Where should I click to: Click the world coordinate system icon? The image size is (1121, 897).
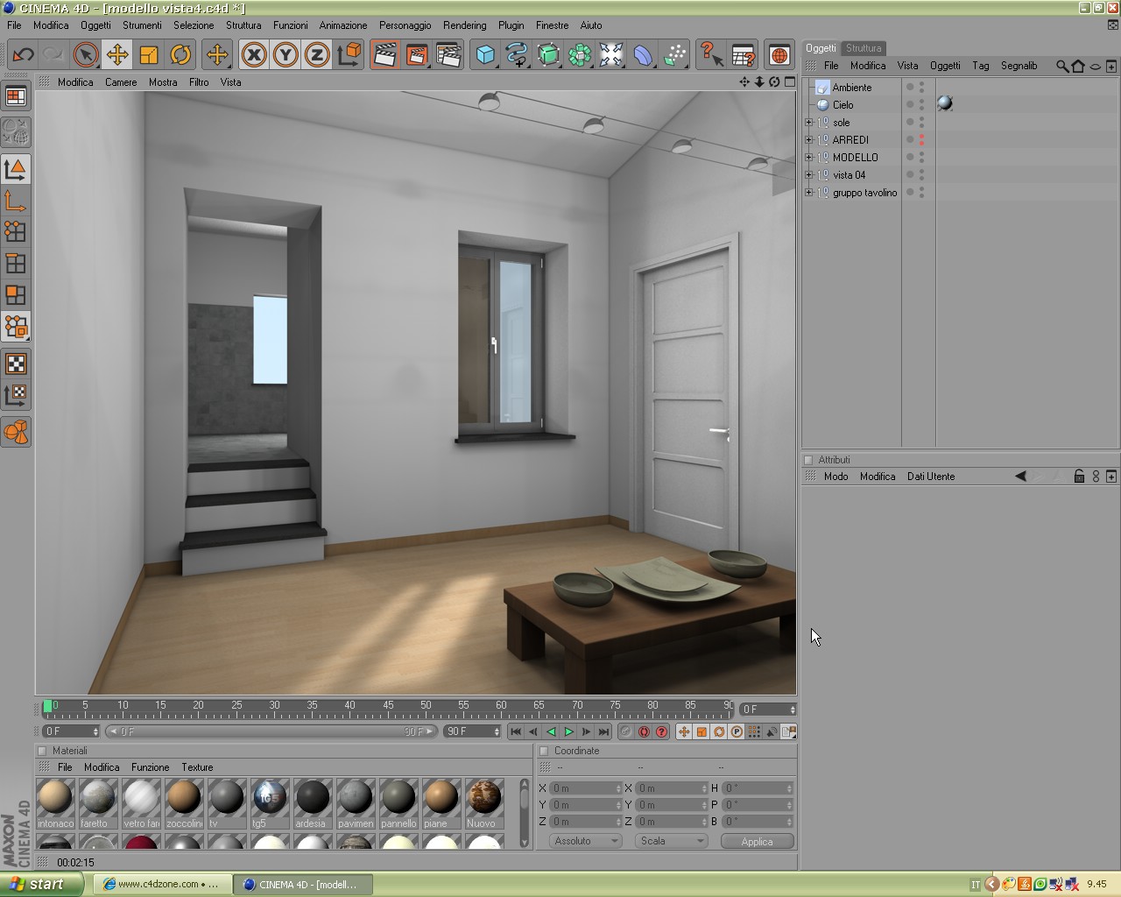(349, 55)
